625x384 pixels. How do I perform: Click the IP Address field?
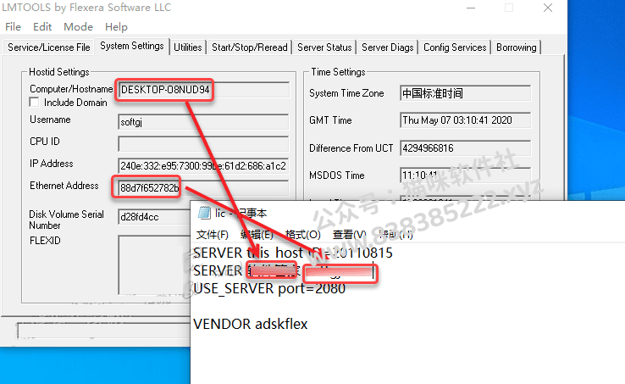203,165
